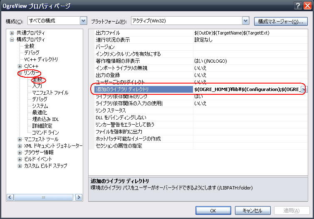Select the リンカー tree node label
Image resolution: width=314 pixels, height=219 pixels.
tap(32, 73)
